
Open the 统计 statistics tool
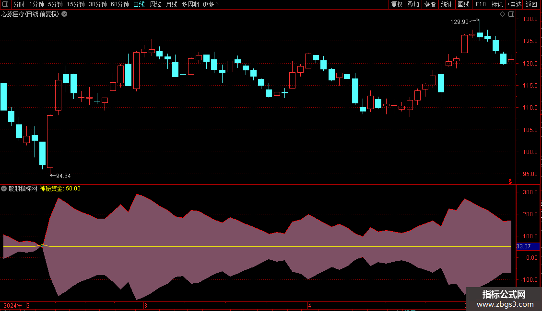pyautogui.click(x=447, y=4)
